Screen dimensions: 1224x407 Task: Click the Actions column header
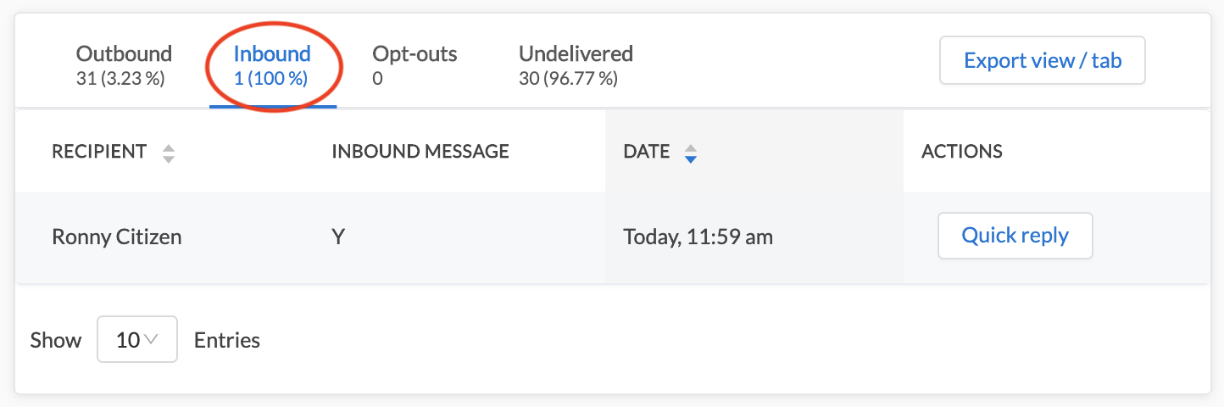click(x=962, y=152)
